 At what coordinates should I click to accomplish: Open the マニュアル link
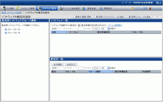pyautogui.click(x=157, y=8)
